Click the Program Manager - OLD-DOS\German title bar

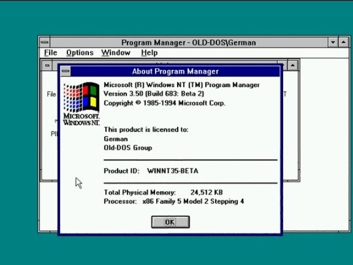(x=189, y=43)
